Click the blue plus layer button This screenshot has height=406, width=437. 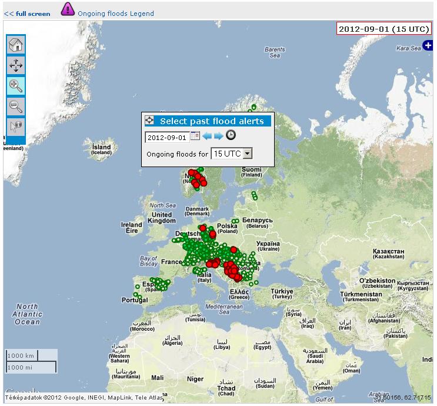428,45
